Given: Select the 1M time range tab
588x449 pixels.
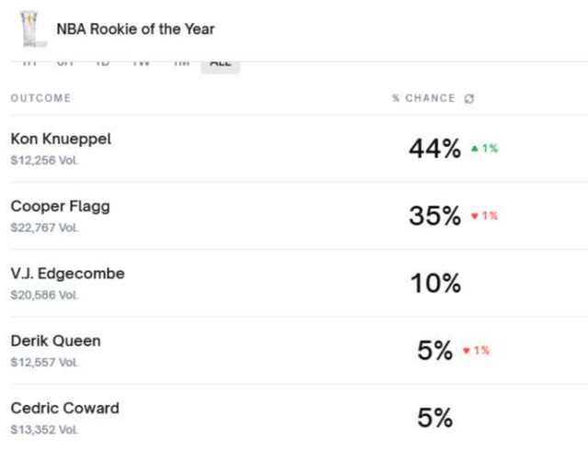Looking at the screenshot, I should click(x=183, y=62).
